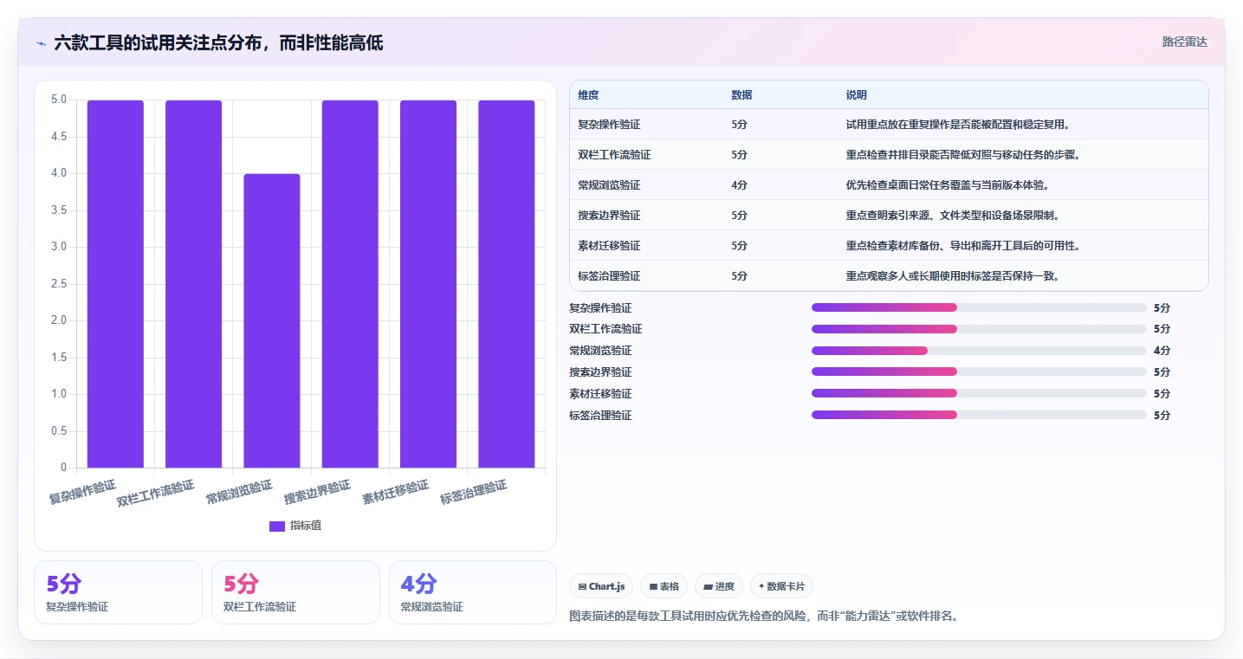Click description 优先检查桌面日常任务覆盖与当前版本体验
Image resolution: width=1243 pixels, height=659 pixels.
click(x=948, y=185)
